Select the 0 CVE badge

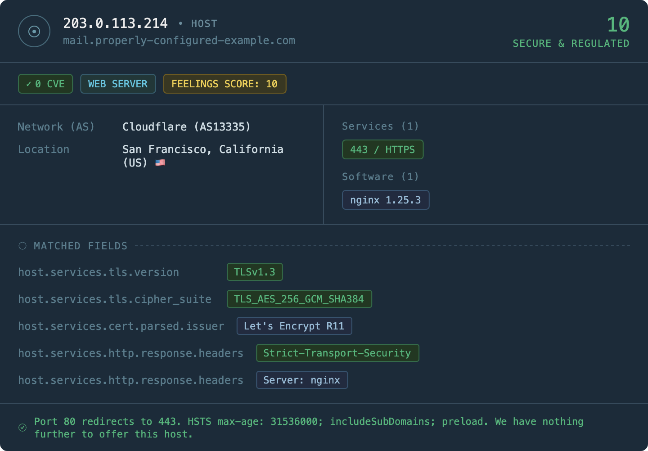point(45,84)
